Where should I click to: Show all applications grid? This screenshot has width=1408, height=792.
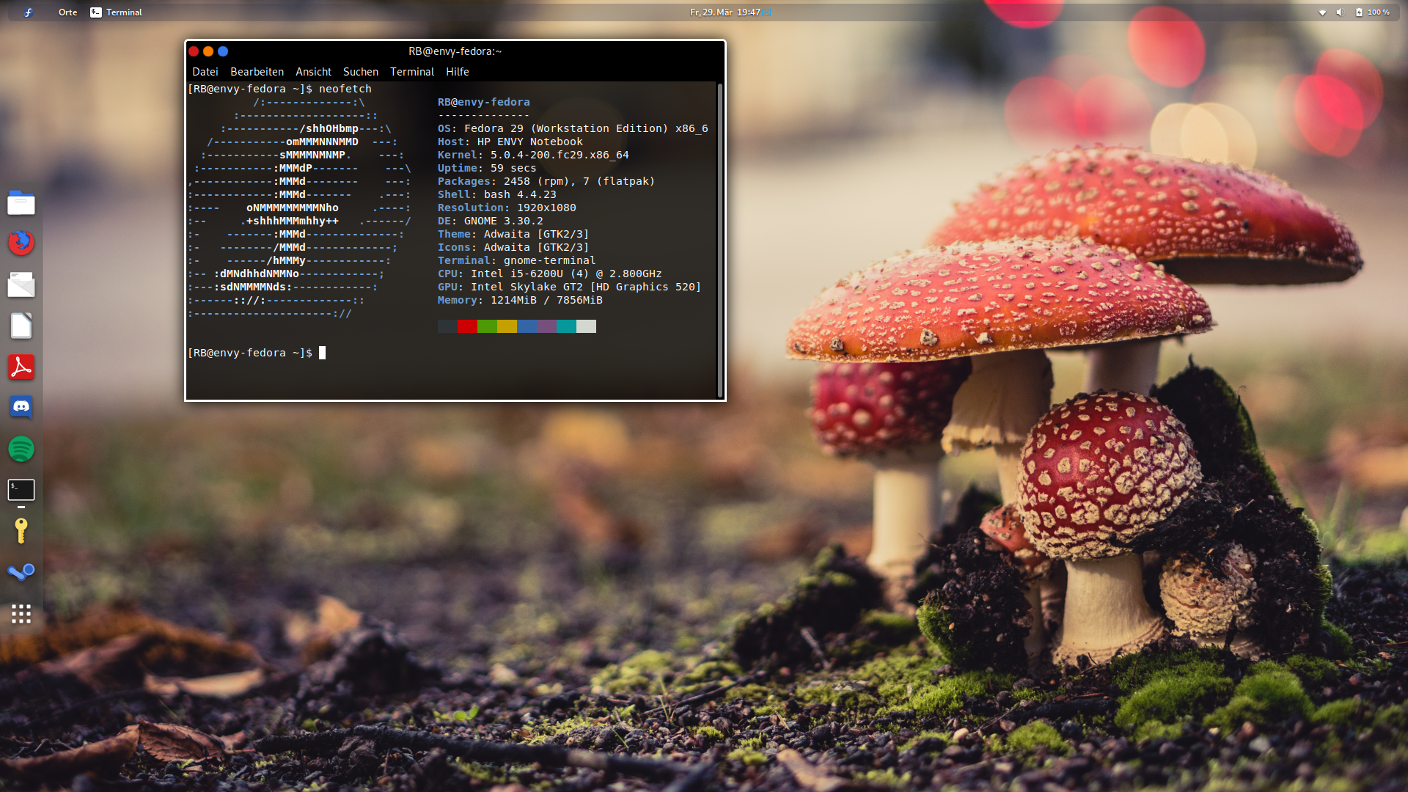coord(21,614)
